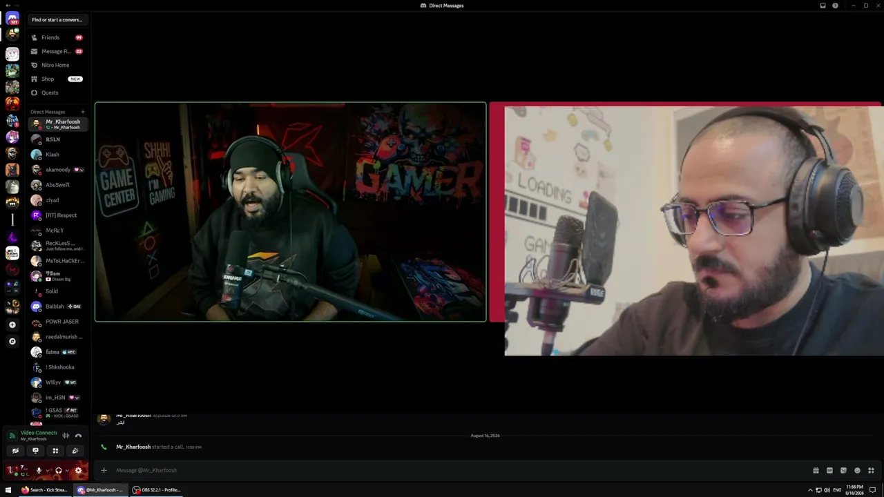This screenshot has width=884, height=497.
Task: Open apps launcher in message bar
Action: point(871,470)
